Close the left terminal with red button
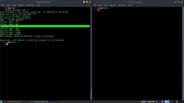The width and height of the screenshot is (184, 103). pyautogui.click(x=90, y=2)
